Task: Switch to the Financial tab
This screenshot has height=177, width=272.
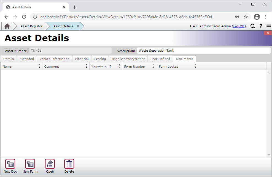Action: click(82, 59)
